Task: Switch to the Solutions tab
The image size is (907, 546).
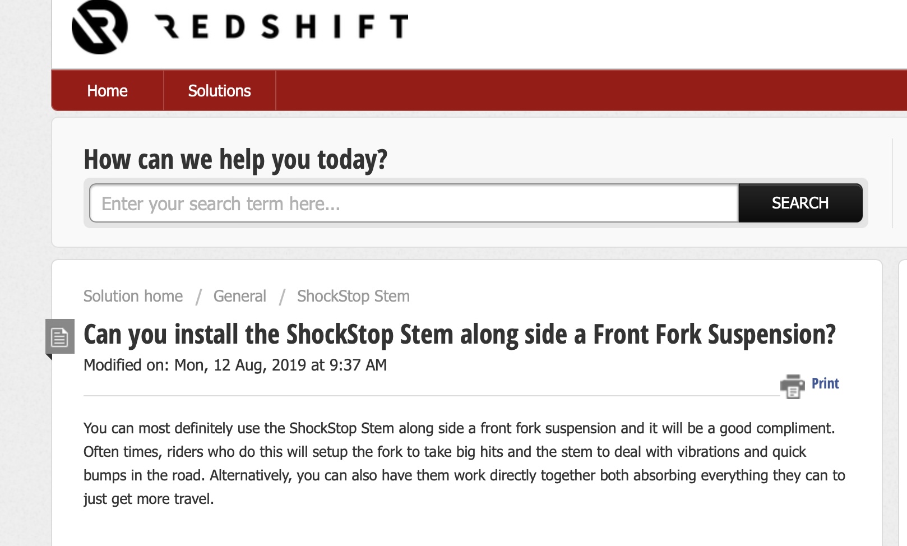Action: click(219, 91)
